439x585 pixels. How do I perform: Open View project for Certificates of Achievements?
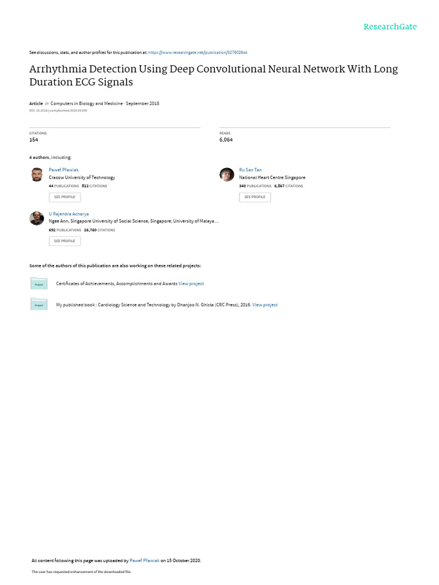coord(191,283)
